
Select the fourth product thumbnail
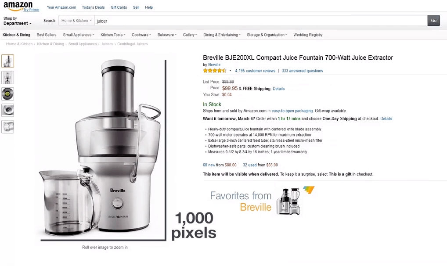click(8, 110)
